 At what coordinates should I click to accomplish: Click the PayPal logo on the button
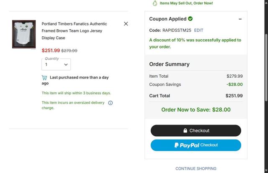[187, 145]
